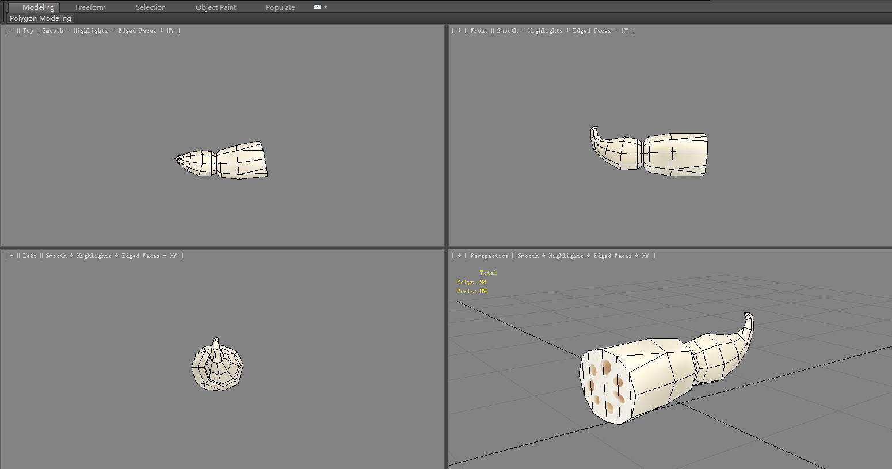Open the Front viewport plus menu
892x469 pixels.
pyautogui.click(x=459, y=30)
